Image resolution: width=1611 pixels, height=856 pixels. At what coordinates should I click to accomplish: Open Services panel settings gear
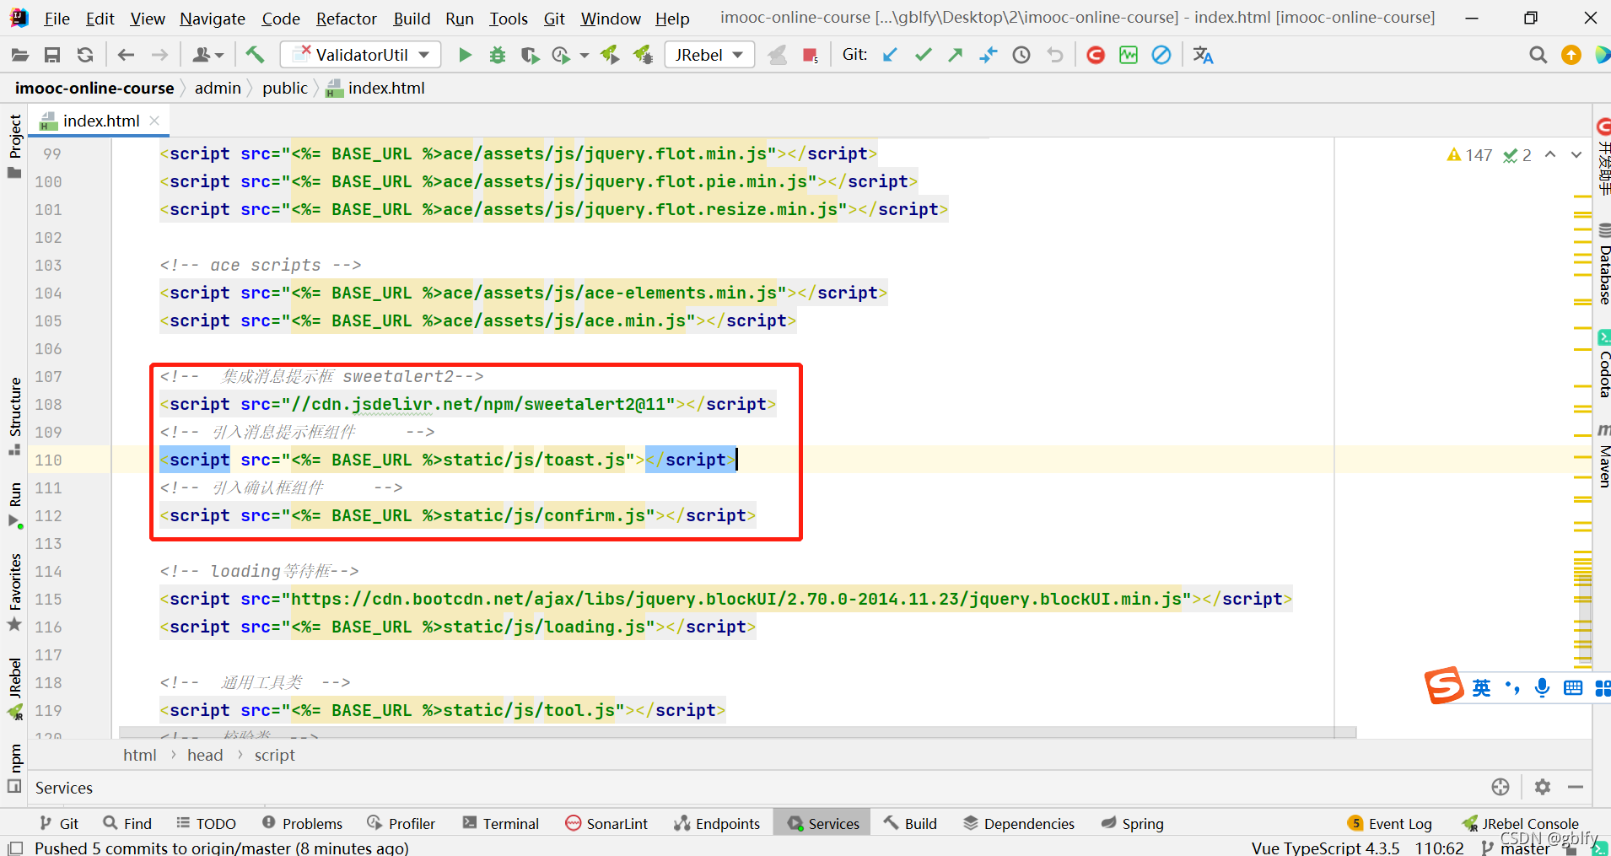pyautogui.click(x=1543, y=787)
